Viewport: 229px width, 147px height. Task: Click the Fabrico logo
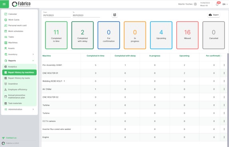(21, 4)
